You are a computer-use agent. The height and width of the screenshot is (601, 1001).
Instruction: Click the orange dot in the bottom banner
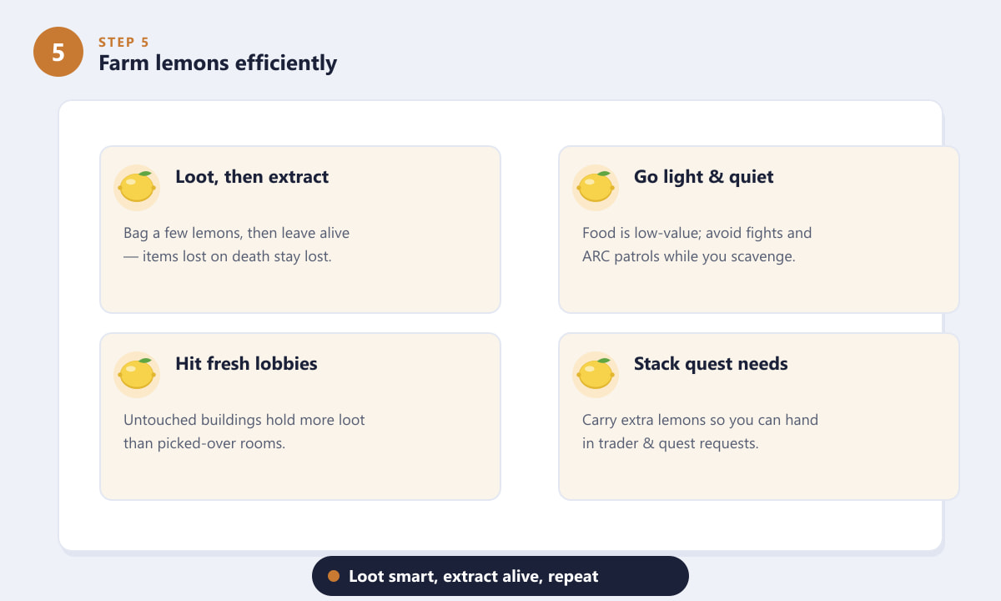[334, 576]
